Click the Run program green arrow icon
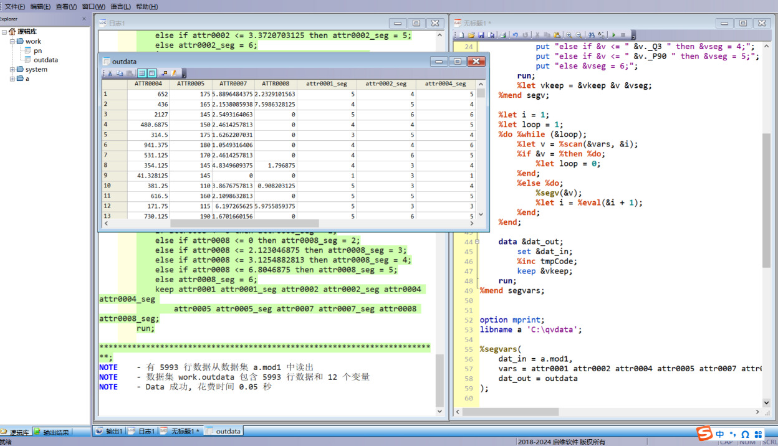The height and width of the screenshot is (446, 778). click(613, 35)
